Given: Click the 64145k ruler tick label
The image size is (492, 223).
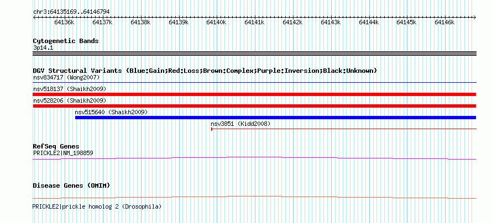Looking at the screenshot, I should click(x=406, y=23).
